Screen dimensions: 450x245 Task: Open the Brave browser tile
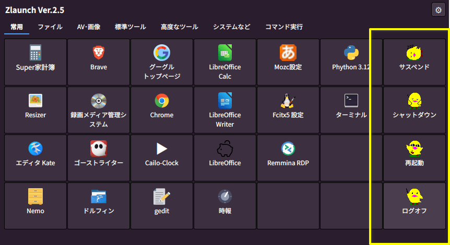pyautogui.click(x=99, y=62)
